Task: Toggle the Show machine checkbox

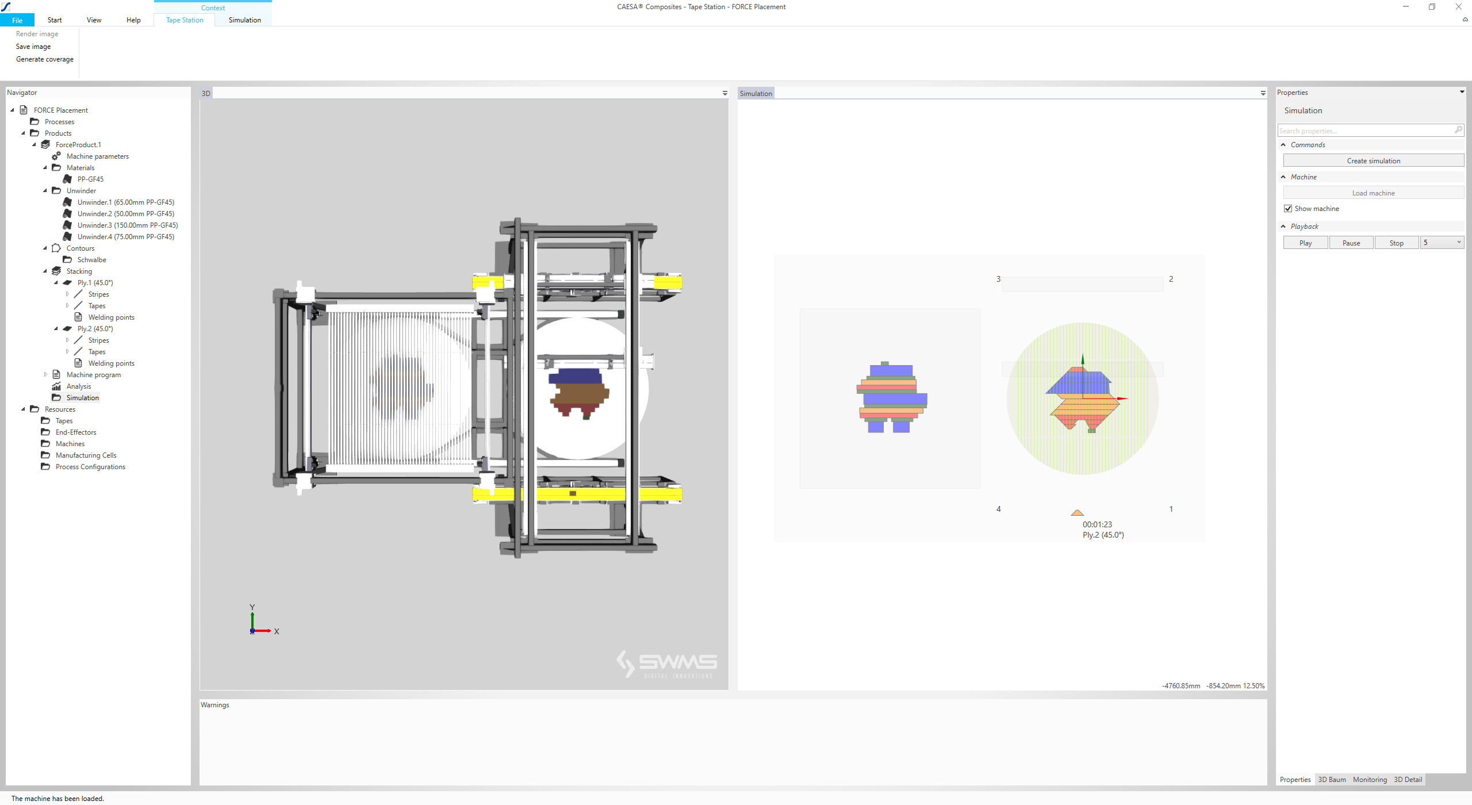Action: point(1288,209)
